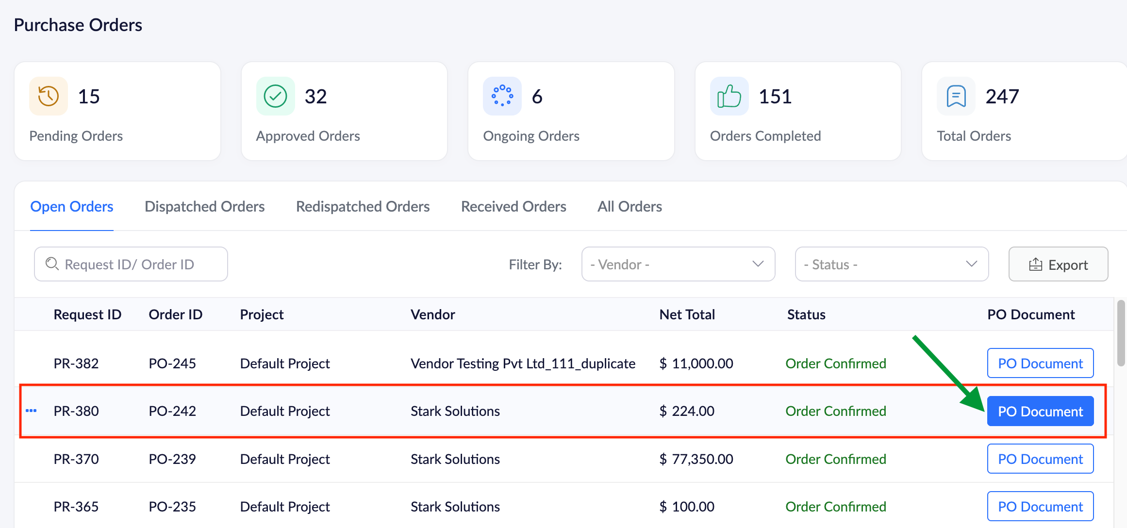Open three-dot menu on PR-380 row
Viewport: 1127px width, 528px height.
pyautogui.click(x=31, y=411)
